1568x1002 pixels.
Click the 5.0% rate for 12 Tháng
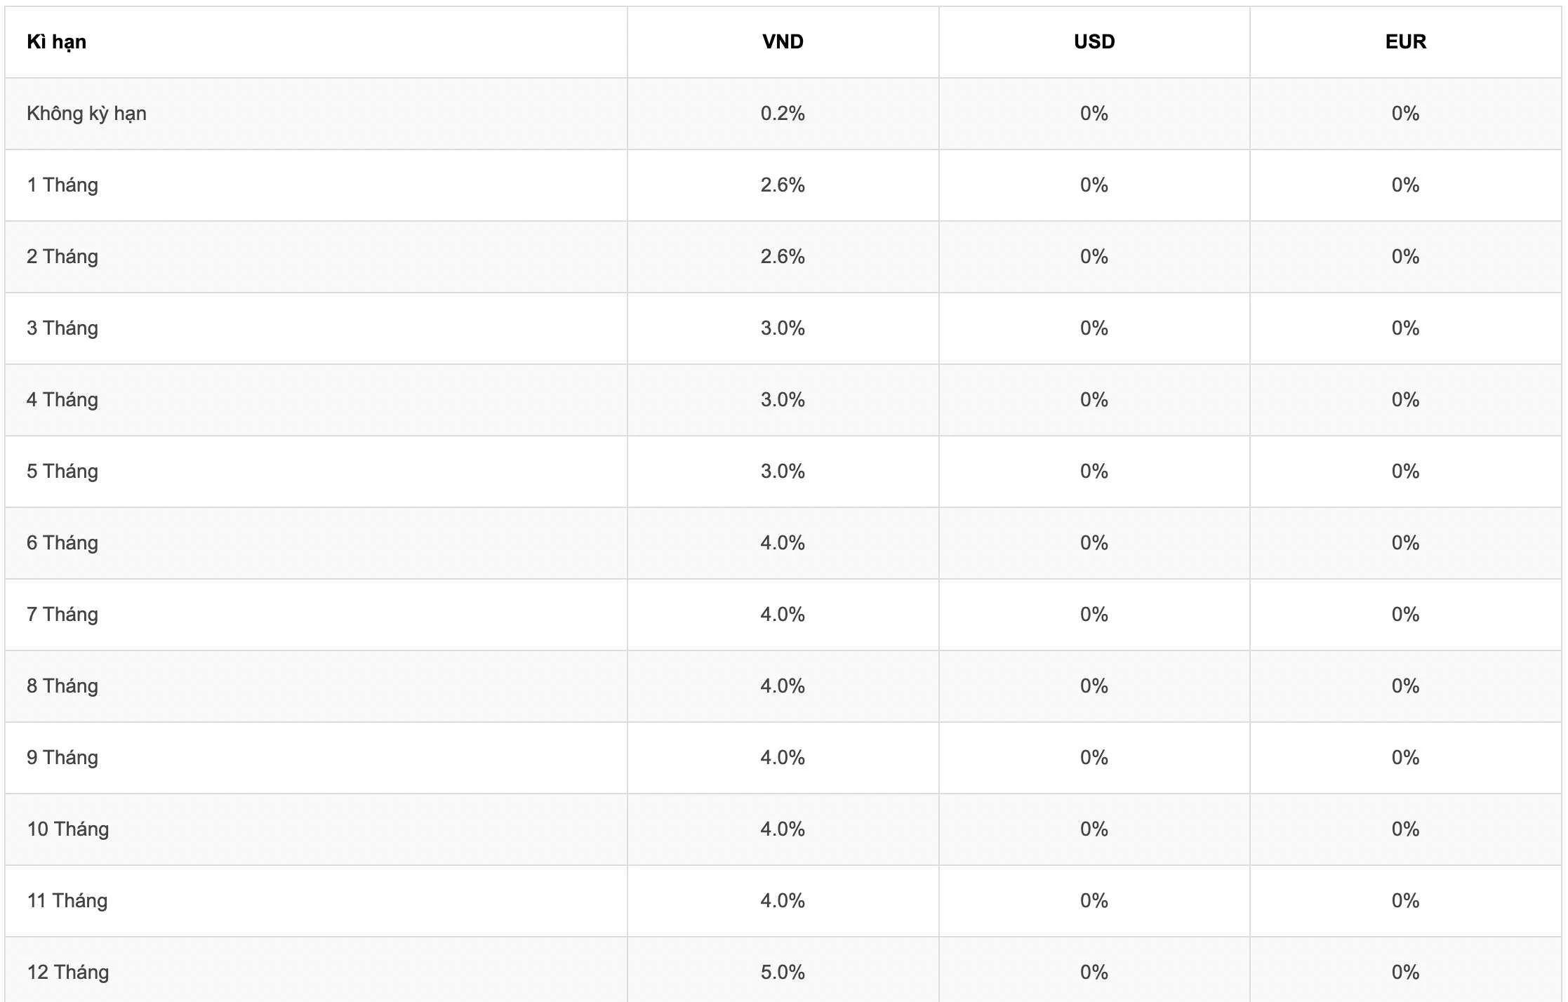pyautogui.click(x=783, y=973)
